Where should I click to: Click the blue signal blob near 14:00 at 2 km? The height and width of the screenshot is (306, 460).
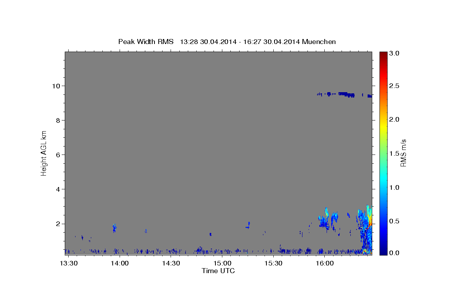114,228
